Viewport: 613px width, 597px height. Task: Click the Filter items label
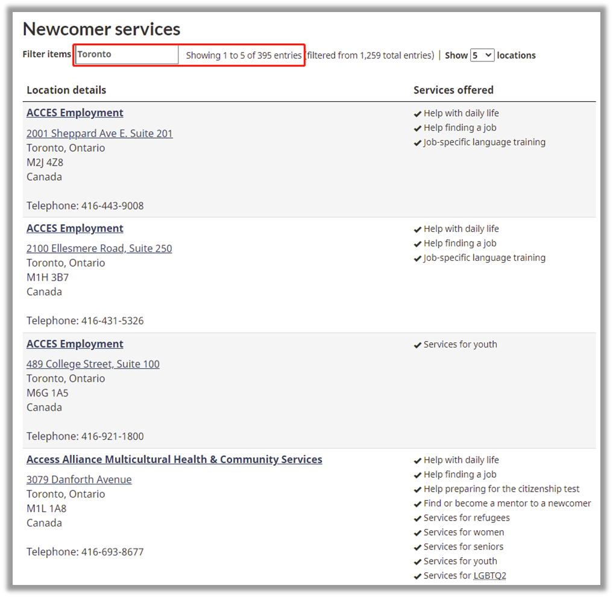click(x=46, y=54)
